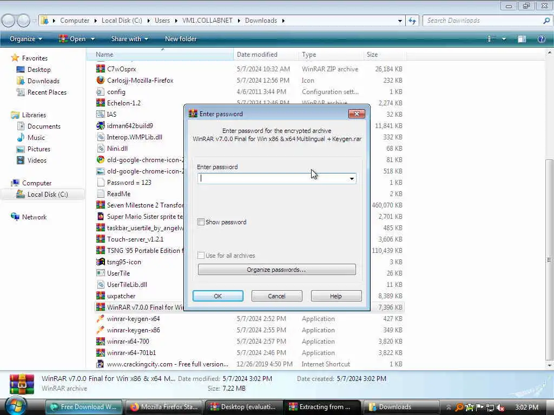The height and width of the screenshot is (415, 554).
Task: Expand the address bar history dropdown
Action: (400, 21)
